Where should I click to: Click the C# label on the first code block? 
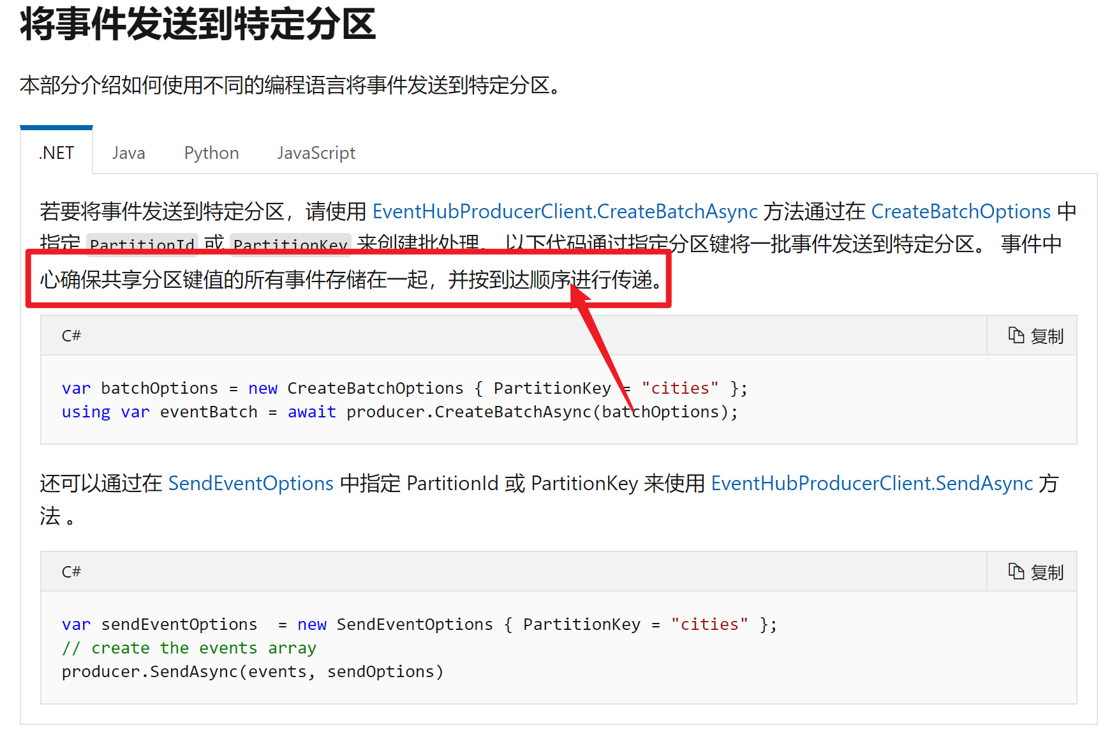(x=71, y=336)
